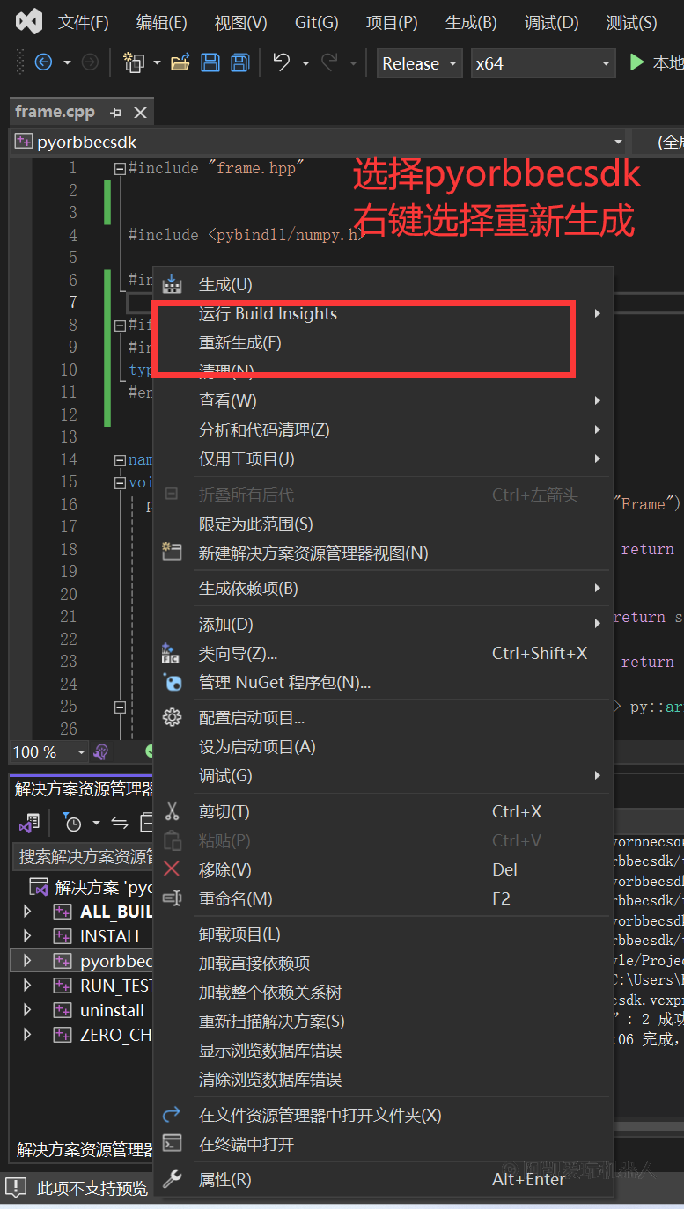Viewport: 684px width, 1209px height.
Task: Choose 重新扫描解决方案(S)
Action: (x=384, y=1021)
